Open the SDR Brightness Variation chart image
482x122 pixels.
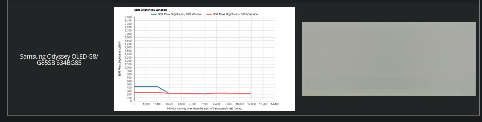click(204, 59)
